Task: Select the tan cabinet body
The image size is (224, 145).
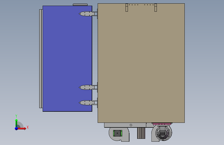Action: pos(141,63)
